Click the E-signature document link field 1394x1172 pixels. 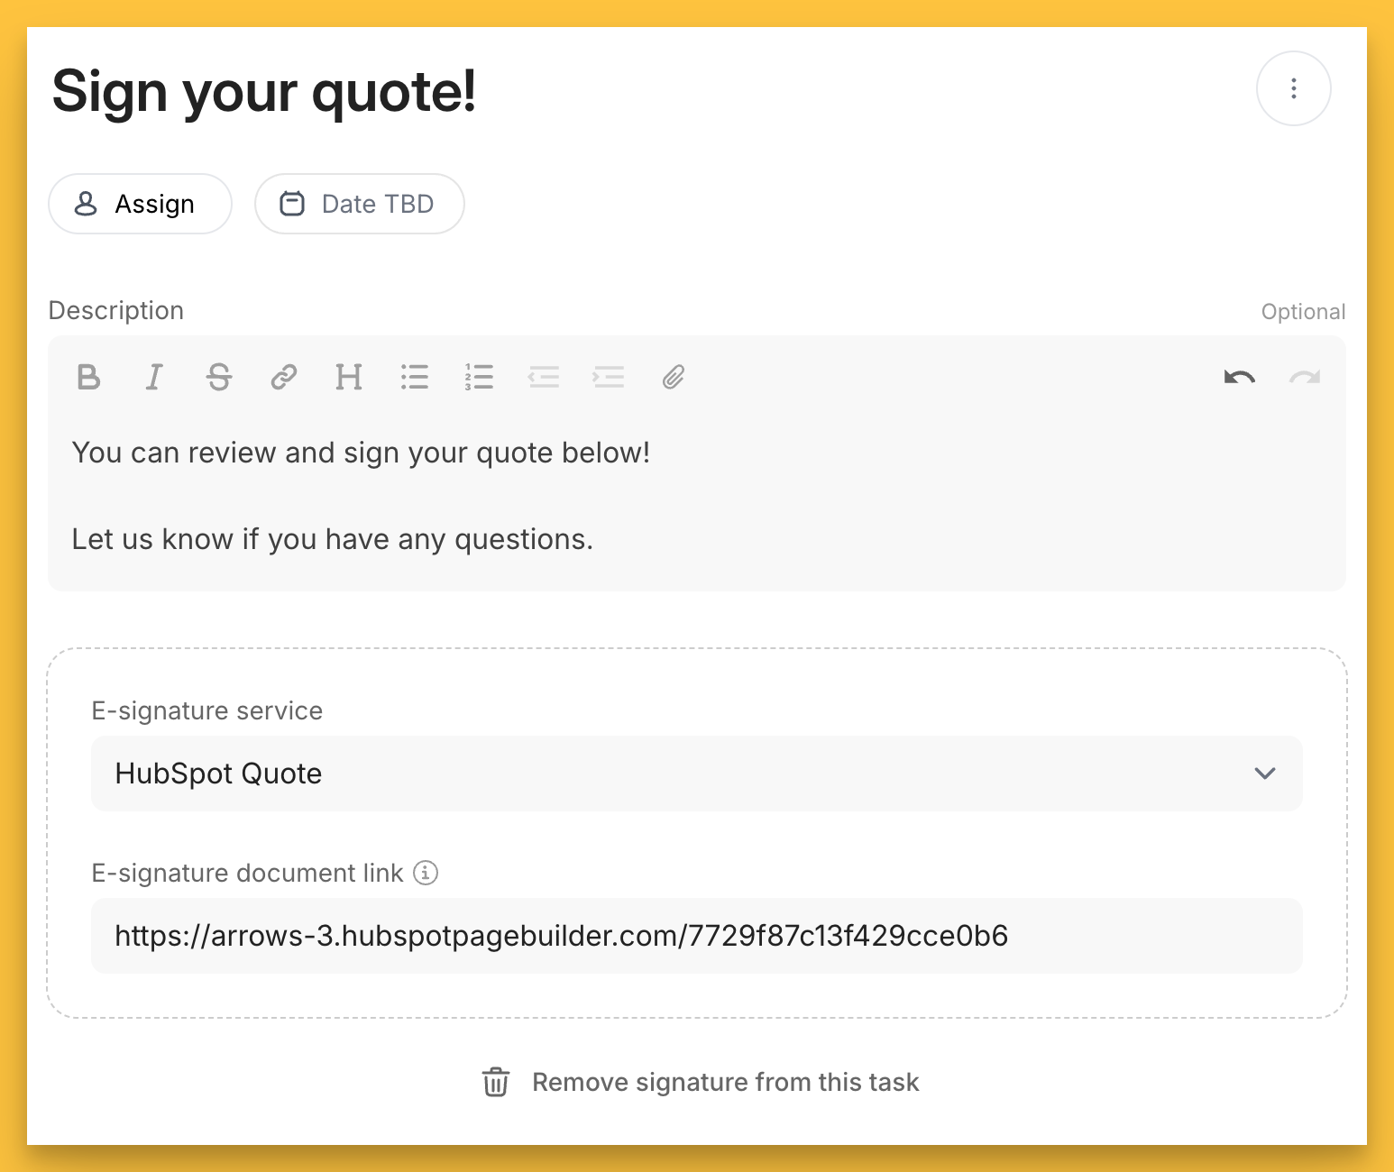click(x=696, y=936)
